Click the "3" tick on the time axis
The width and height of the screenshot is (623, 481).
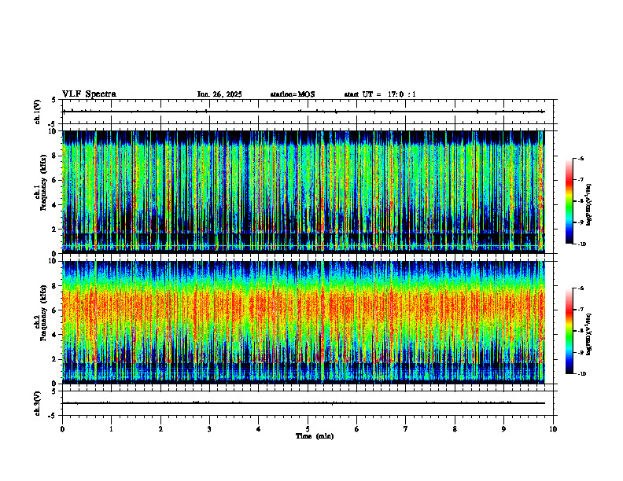[x=209, y=429]
